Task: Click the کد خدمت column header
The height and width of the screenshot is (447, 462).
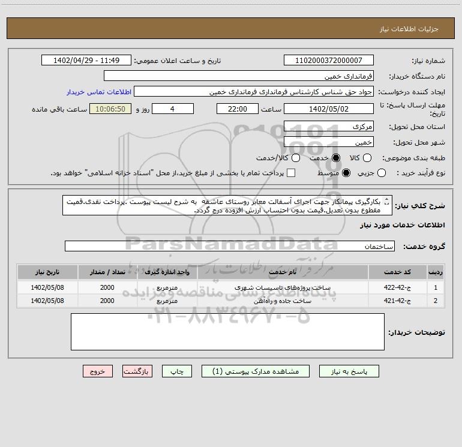Action: pyautogui.click(x=397, y=272)
